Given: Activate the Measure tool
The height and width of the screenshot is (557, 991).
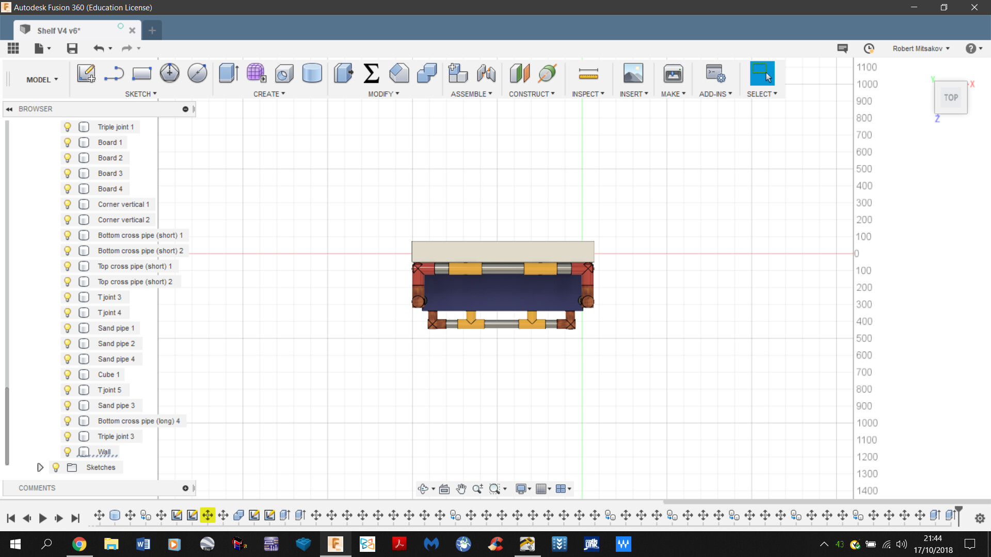Looking at the screenshot, I should pos(588,74).
